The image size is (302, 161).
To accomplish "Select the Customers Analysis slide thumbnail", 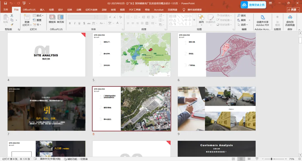I will tap(217, 149).
